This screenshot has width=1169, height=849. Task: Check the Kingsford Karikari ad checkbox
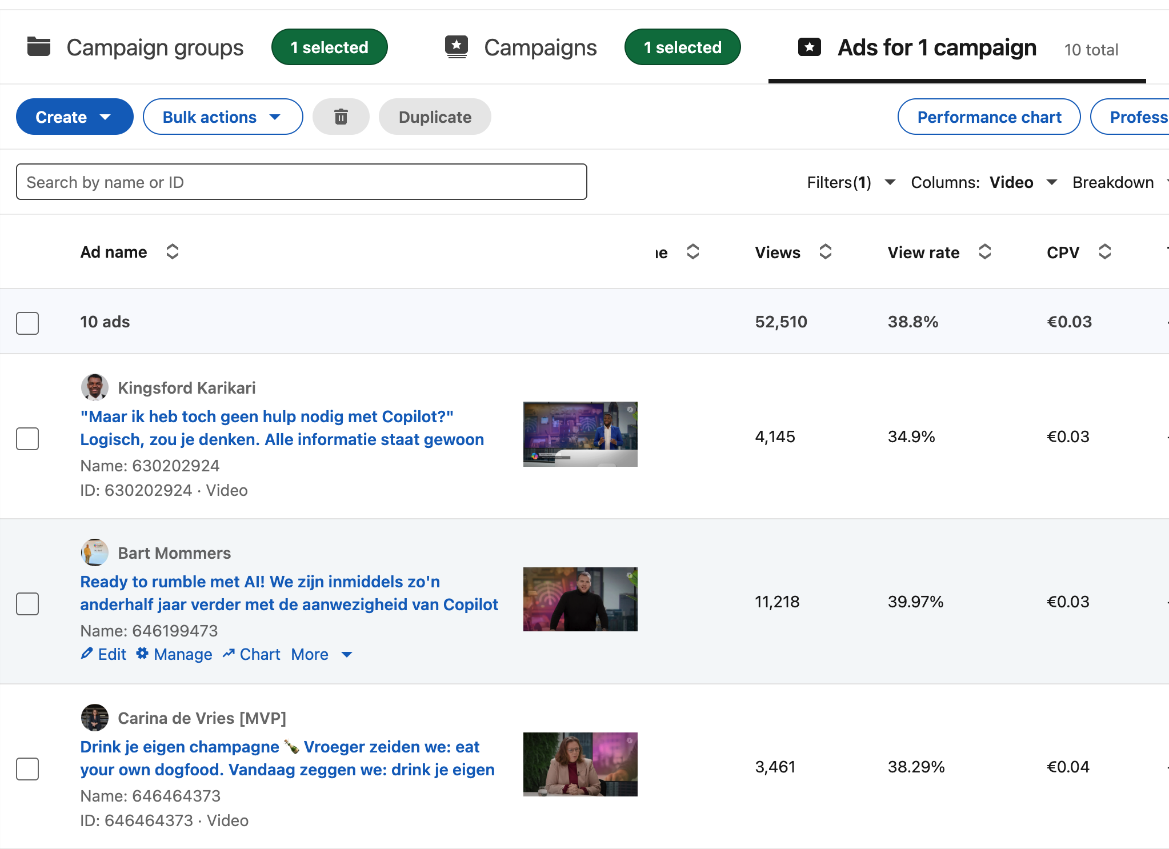(27, 438)
